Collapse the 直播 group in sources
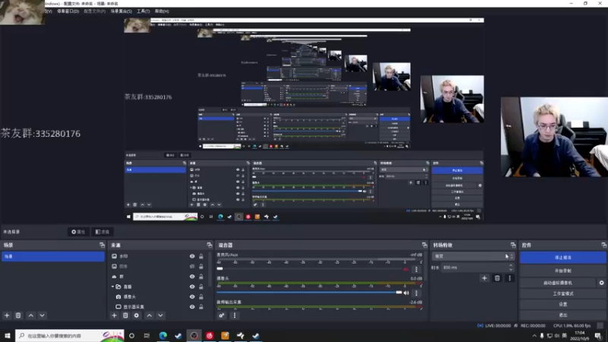Image resolution: width=608 pixels, height=342 pixels. 112,287
